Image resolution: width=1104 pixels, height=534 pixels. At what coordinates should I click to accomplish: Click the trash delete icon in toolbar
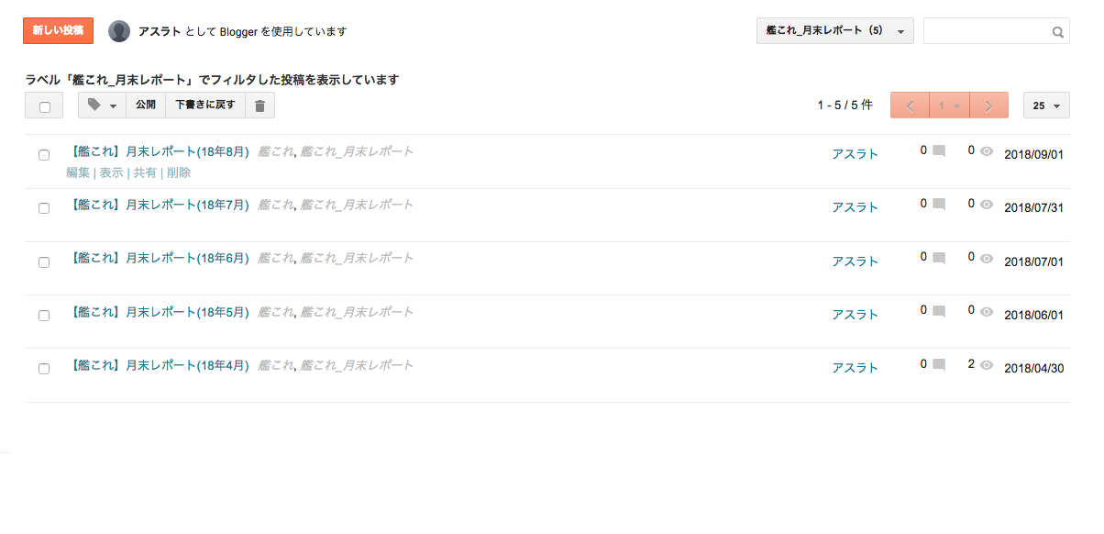click(259, 106)
